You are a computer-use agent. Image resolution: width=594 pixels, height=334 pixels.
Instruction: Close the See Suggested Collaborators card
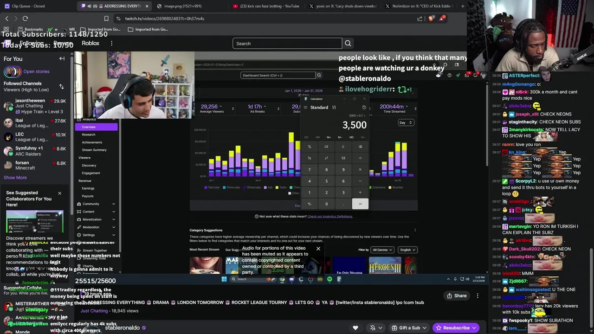[59, 193]
